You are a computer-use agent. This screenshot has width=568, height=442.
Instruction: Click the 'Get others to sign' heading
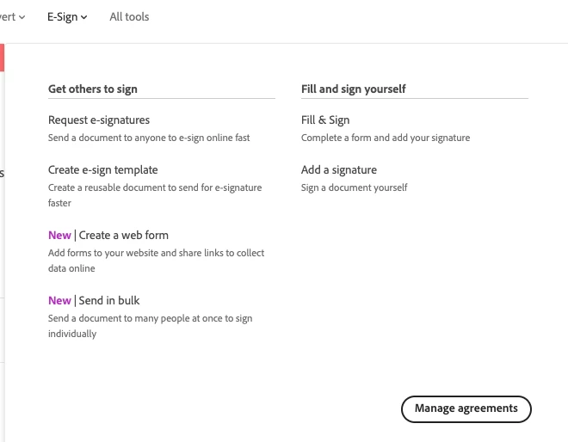pyautogui.click(x=93, y=89)
